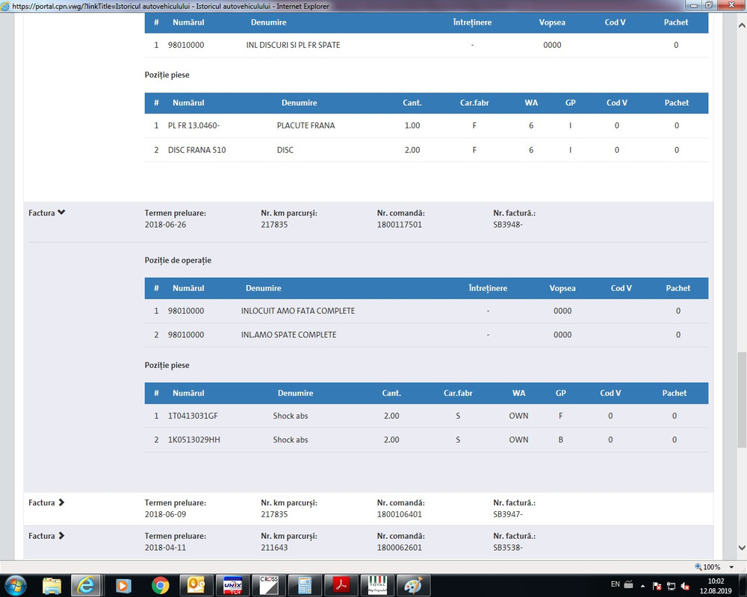This screenshot has width=747, height=597.
Task: Open Adobe Reader from the taskbar
Action: point(341,585)
